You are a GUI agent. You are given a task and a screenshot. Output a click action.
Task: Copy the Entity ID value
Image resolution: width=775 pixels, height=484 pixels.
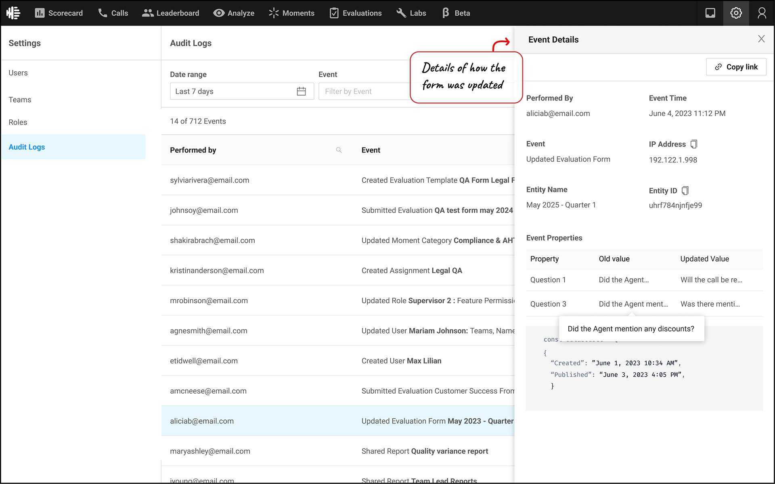[685, 190]
